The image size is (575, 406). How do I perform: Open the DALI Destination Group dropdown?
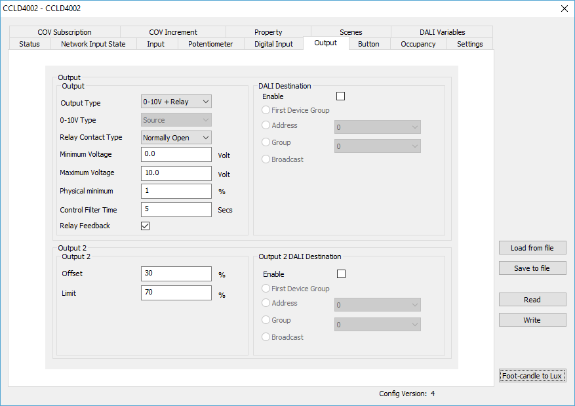[378, 146]
